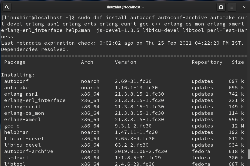The height and width of the screenshot is (166, 250).
Task: Click the vertical scrollbar thumb
Action: pyautogui.click(x=248, y=154)
